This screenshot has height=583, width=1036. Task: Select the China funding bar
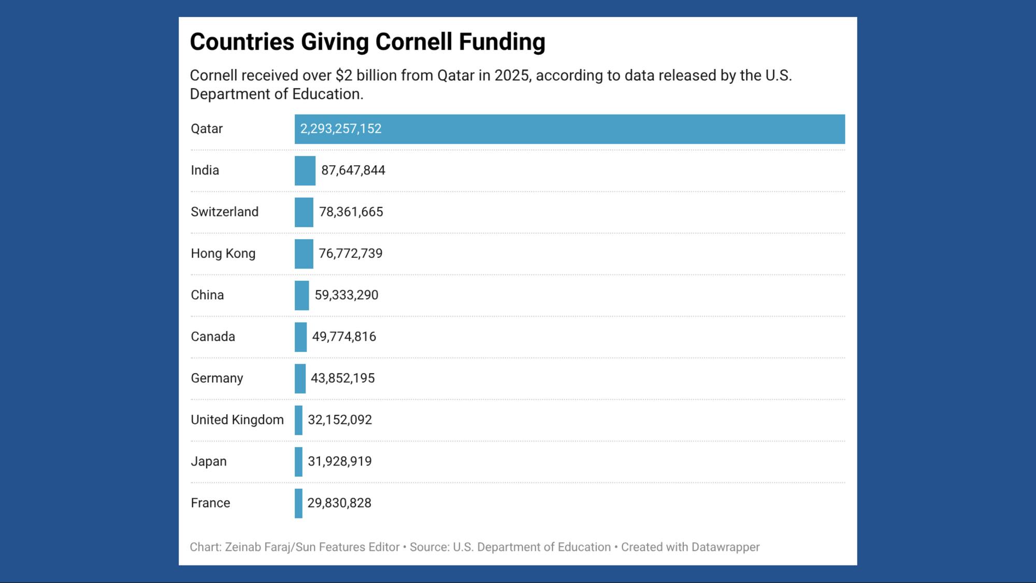[301, 295]
